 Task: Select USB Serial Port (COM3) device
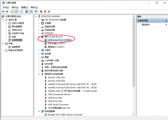59,40
